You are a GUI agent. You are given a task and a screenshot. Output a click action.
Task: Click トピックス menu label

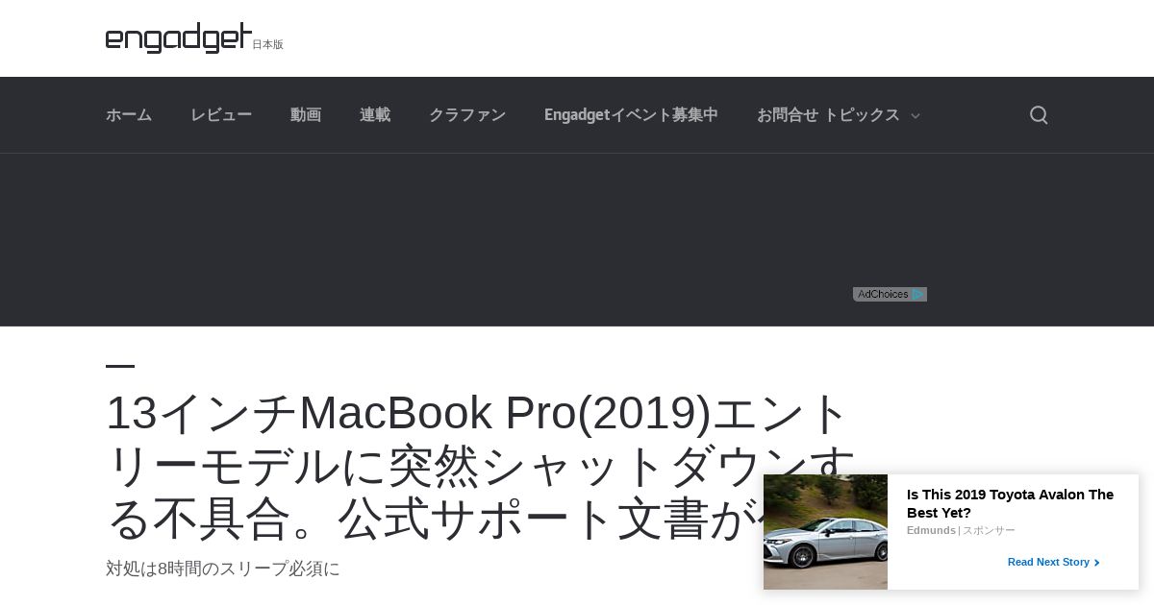(862, 115)
